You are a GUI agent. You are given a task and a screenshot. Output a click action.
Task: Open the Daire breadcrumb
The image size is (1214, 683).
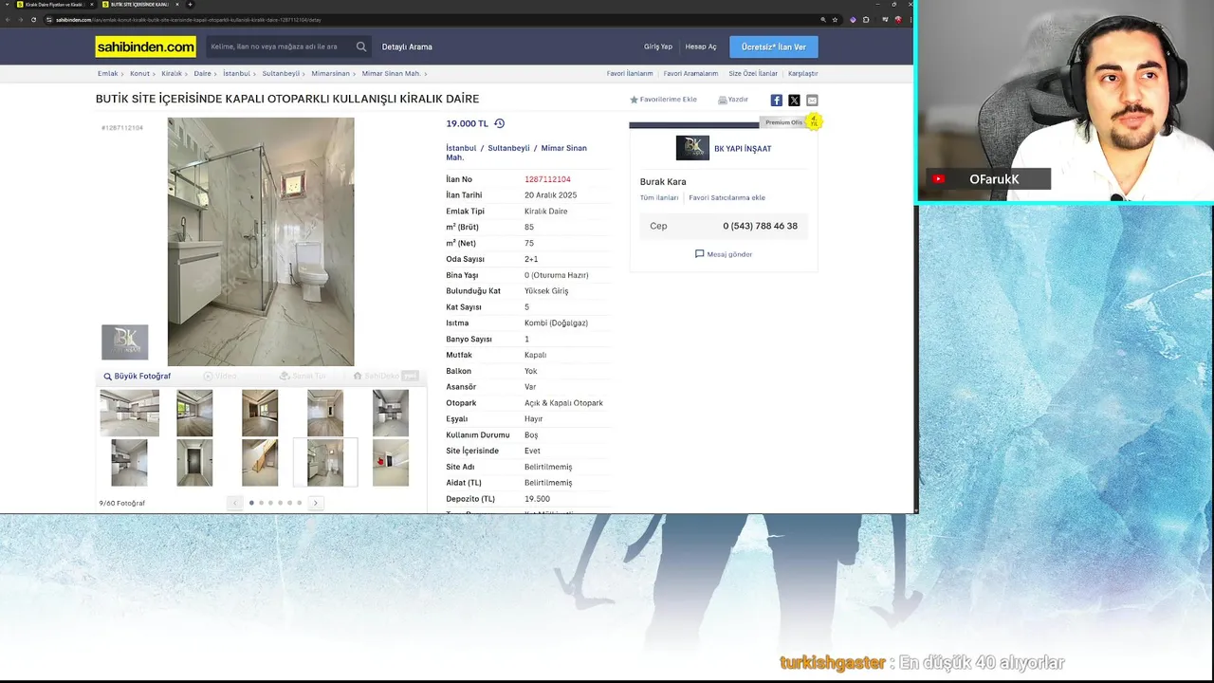(x=202, y=73)
